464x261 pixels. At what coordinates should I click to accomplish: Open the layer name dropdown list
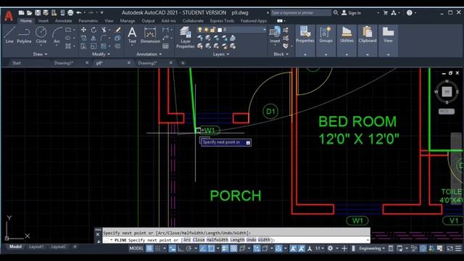(265, 30)
